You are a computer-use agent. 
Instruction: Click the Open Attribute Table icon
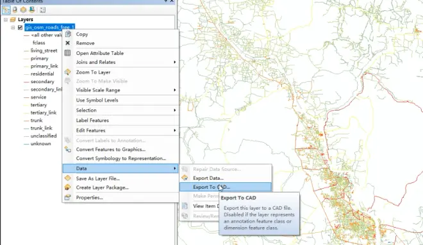(x=67, y=53)
